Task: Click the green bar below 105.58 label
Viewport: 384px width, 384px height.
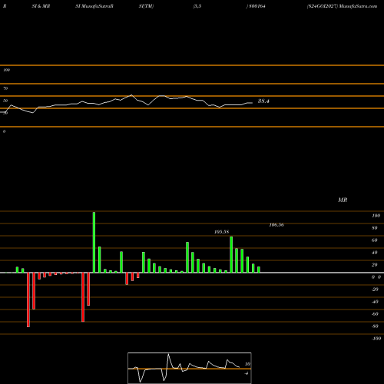Action: [231, 254]
